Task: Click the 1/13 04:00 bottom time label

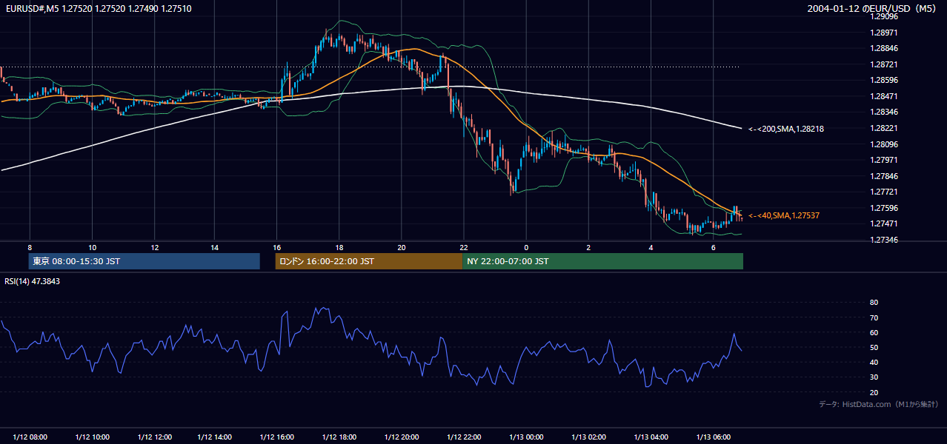Action: (x=651, y=437)
